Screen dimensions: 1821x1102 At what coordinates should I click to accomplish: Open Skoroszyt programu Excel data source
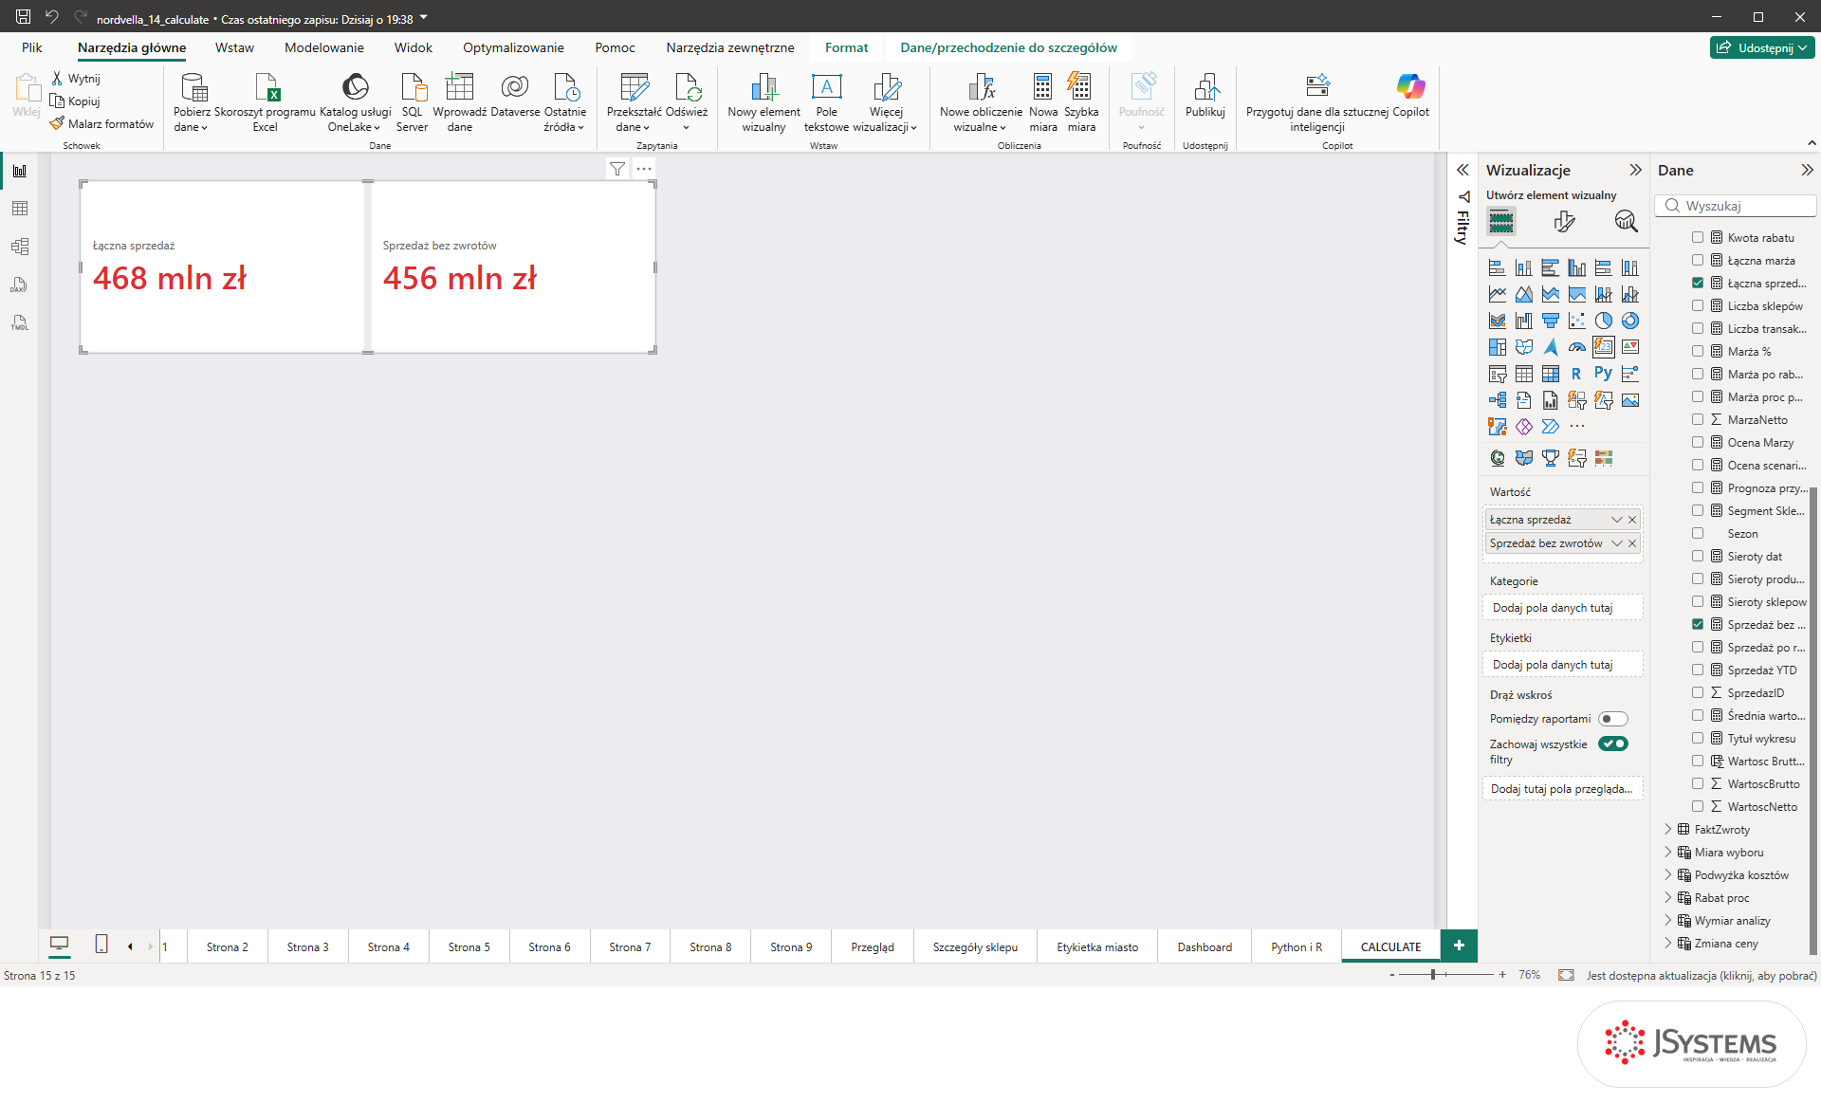point(266,102)
